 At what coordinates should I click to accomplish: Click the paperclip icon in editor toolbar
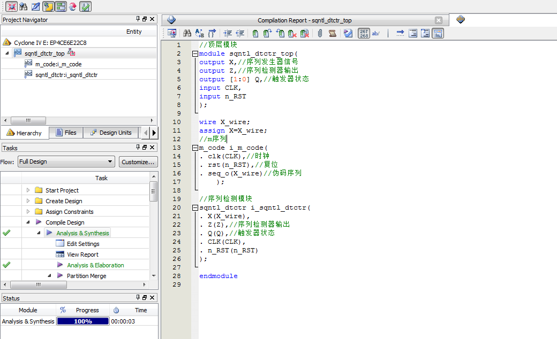point(320,33)
